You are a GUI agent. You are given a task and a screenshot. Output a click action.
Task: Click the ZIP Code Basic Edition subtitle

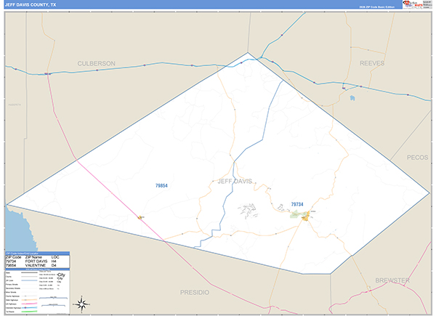(x=376, y=7)
